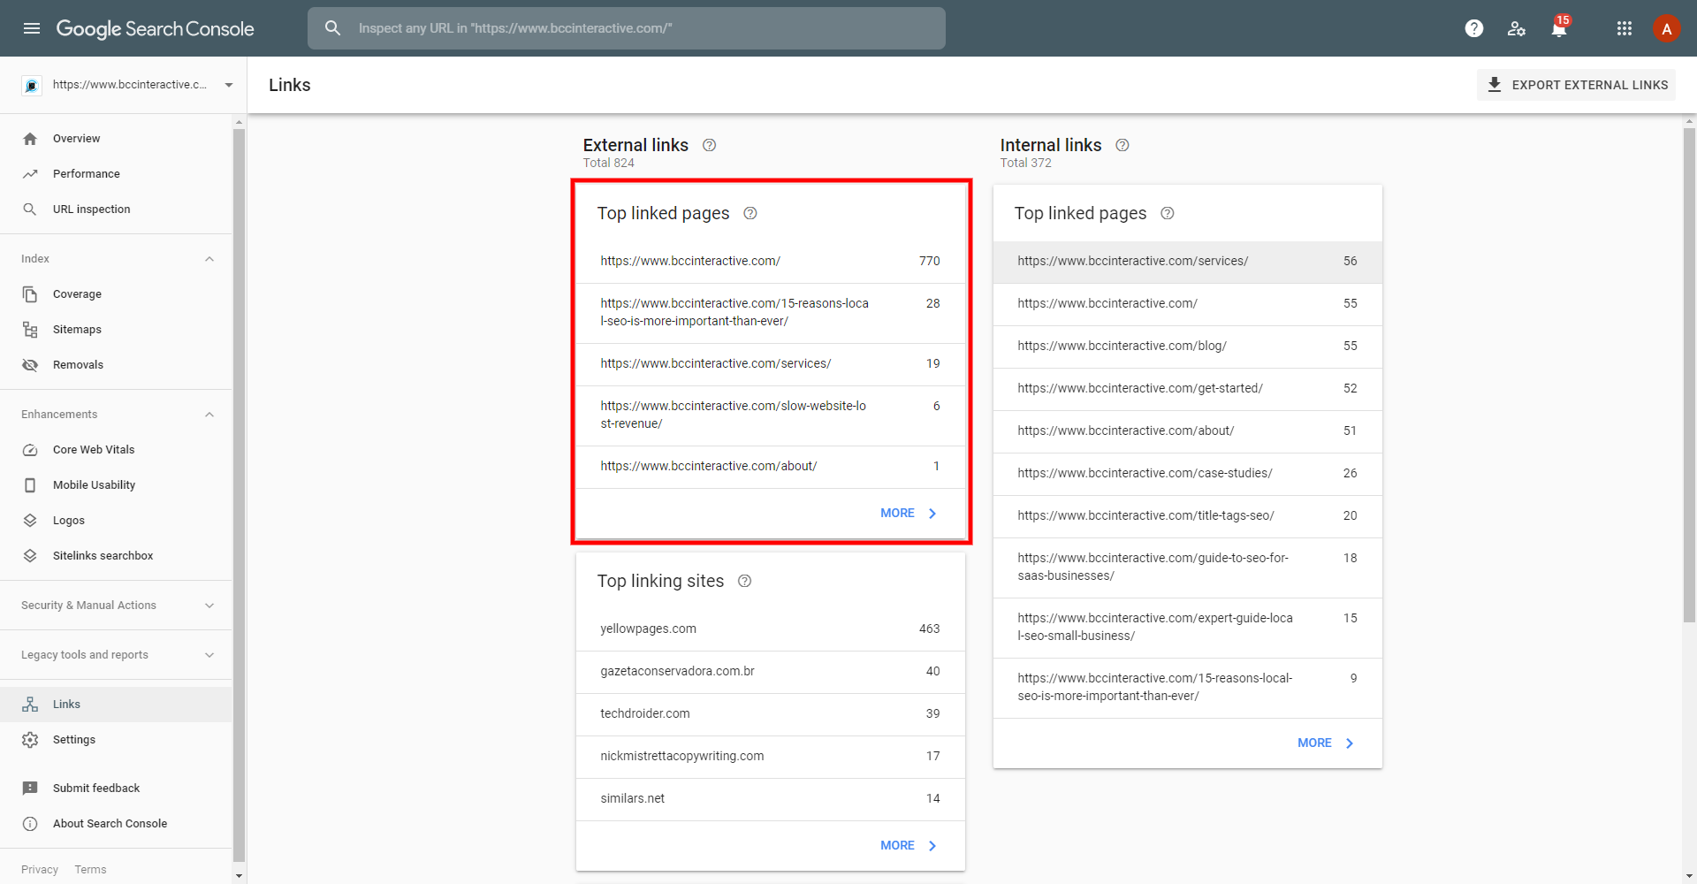Viewport: 1697px width, 884px height.
Task: Open Privacy link in footer
Action: coord(40,870)
